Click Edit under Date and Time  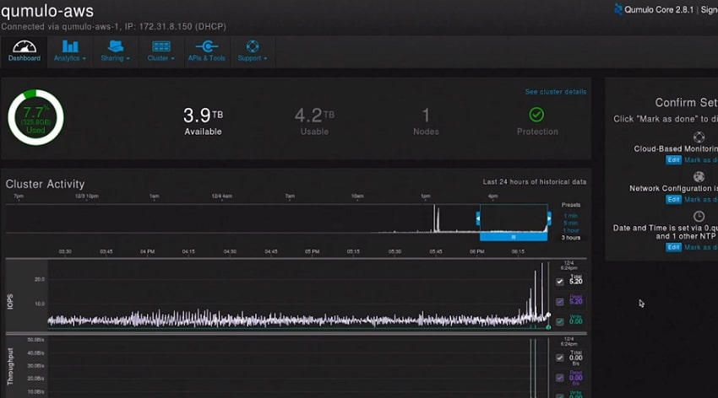(673, 247)
